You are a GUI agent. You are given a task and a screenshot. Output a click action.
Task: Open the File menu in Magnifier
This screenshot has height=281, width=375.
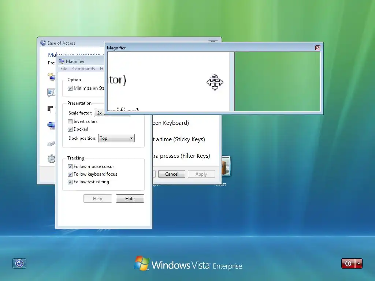pos(64,69)
